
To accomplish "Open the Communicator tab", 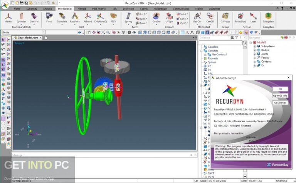I will (181, 9).
